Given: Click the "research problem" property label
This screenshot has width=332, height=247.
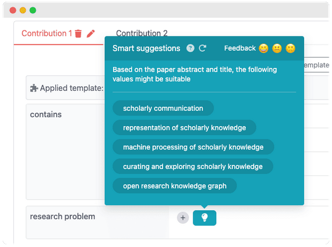Looking at the screenshot, I should point(62,217).
